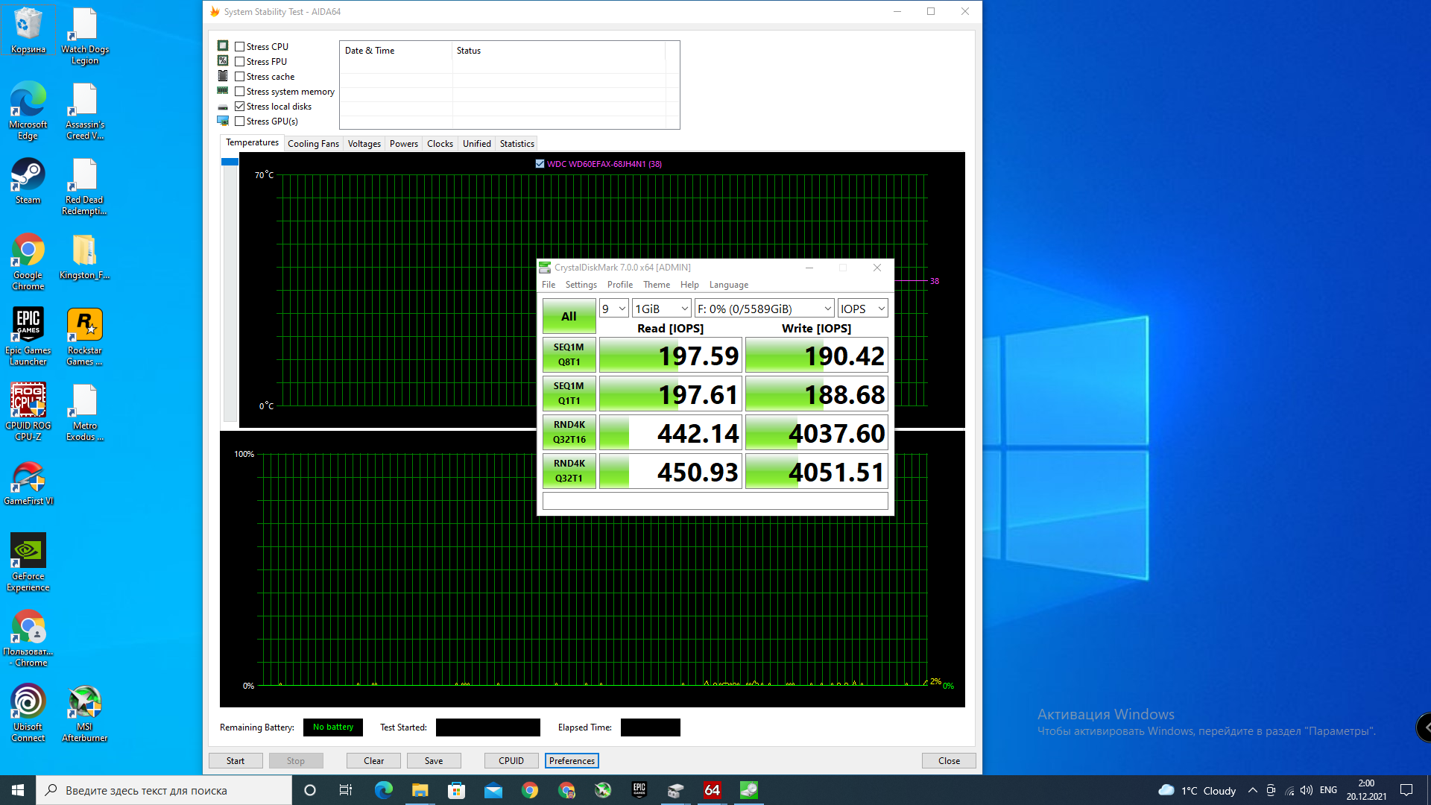This screenshot has height=805, width=1431.
Task: Uncheck Stress local disks option
Action: pyautogui.click(x=240, y=107)
